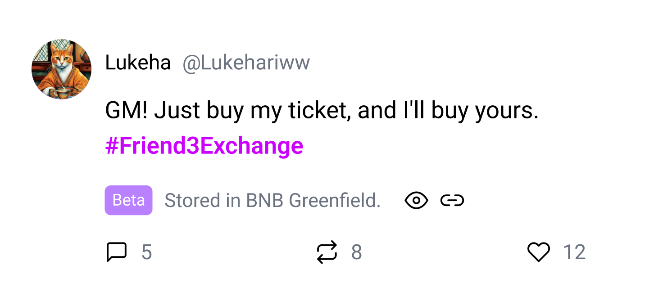The width and height of the screenshot is (654, 306).
Task: Click the eye icon beside Greenfield text
Action: coord(416,201)
